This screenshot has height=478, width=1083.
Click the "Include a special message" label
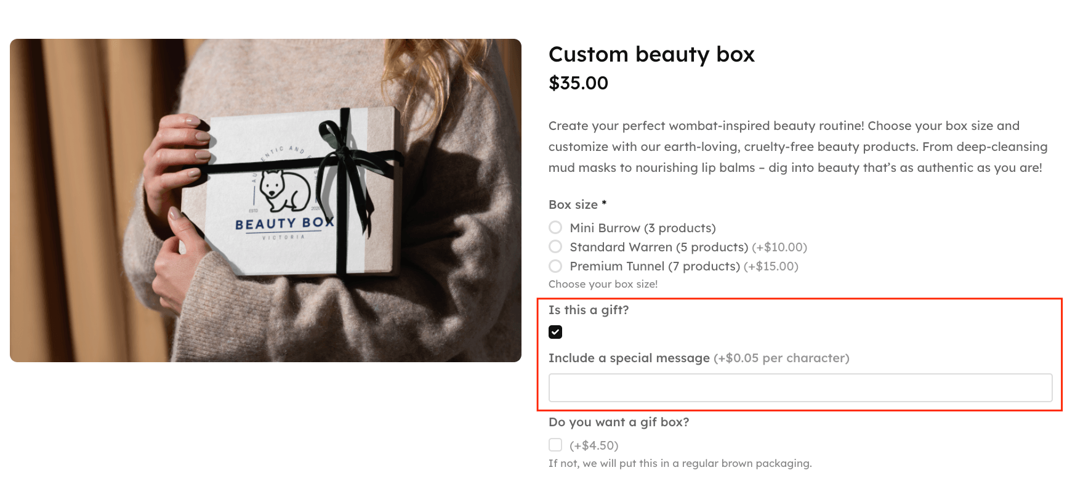tap(629, 357)
